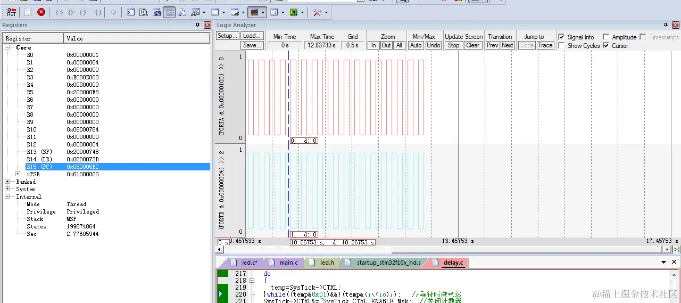Enable the Show Cycles checkbox
The height and width of the screenshot is (303, 681).
click(x=561, y=46)
